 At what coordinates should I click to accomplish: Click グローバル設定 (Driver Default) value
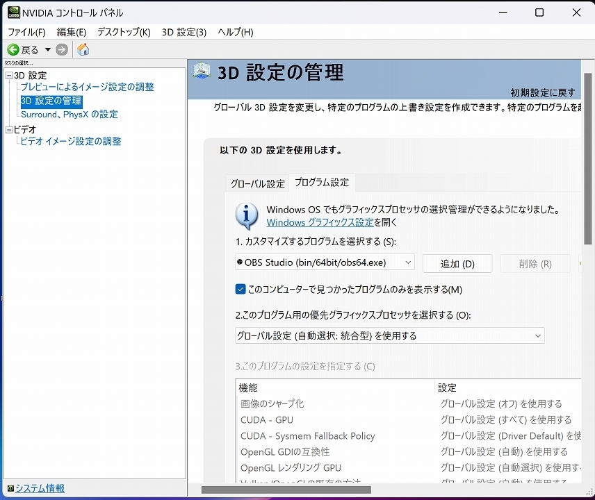coord(511,436)
